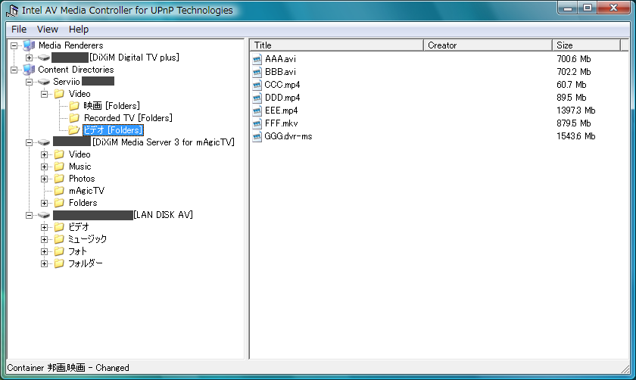The width and height of the screenshot is (636, 380).
Task: Expand the Photos folder in tree
Action: coord(44,179)
